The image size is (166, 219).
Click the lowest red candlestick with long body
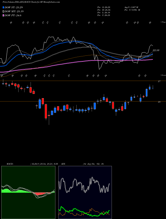tap(46, 111)
